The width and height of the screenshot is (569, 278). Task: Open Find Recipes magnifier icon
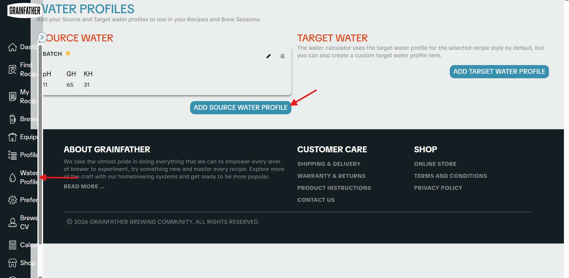point(12,70)
